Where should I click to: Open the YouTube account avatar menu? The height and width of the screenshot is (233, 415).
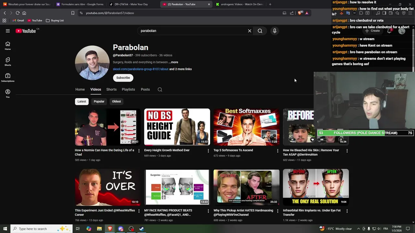click(402, 31)
